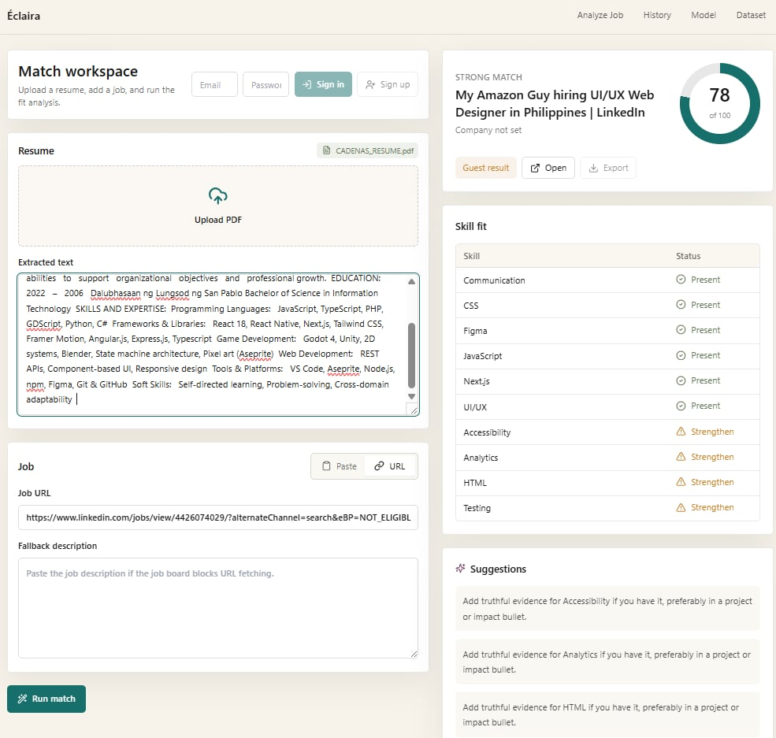Click the Sign up button
The image size is (776, 738).
(388, 84)
